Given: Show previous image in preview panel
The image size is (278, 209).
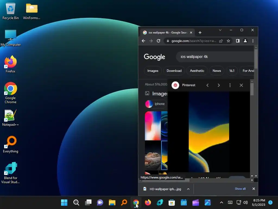Looking at the screenshot, I should tap(207, 85).
